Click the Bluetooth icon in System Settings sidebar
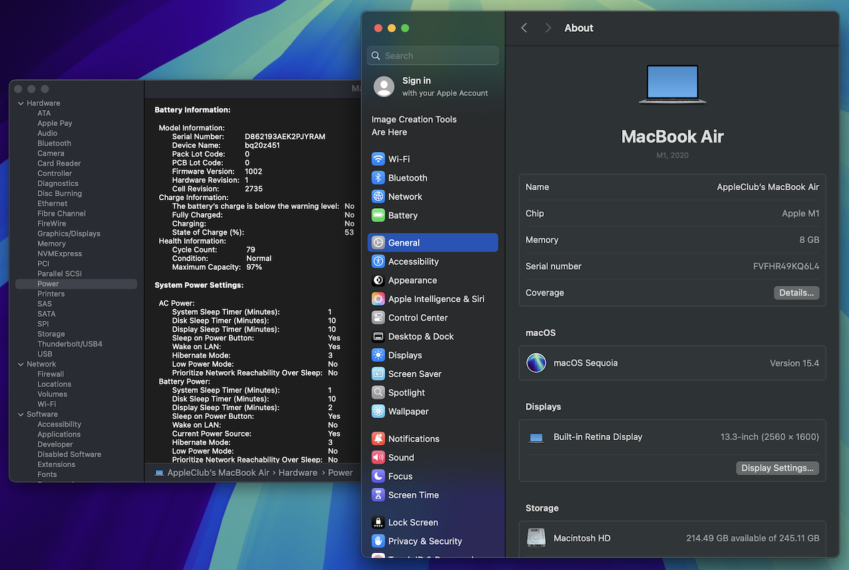The image size is (849, 570). point(378,178)
